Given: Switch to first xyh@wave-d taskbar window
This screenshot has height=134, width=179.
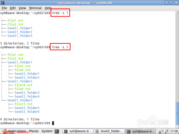Looking at the screenshot, I should [x=78, y=131].
